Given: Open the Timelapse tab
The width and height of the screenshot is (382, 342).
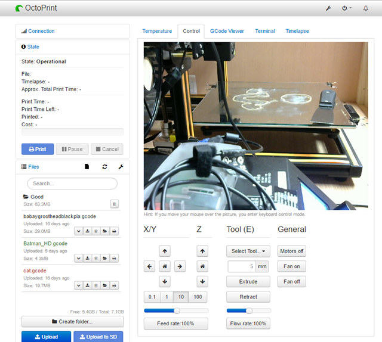Looking at the screenshot, I should 297,31.
